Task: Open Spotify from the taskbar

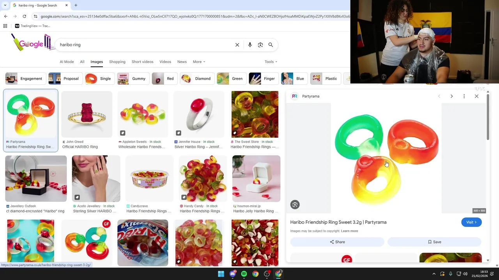Action: coord(244,274)
